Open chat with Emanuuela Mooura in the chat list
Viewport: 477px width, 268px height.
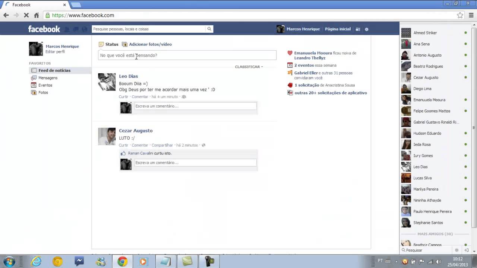pyautogui.click(x=434, y=100)
